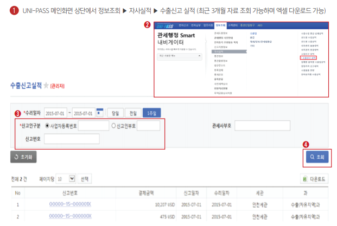Click the 초기화 reset button
337x226 pixels.
23,157
